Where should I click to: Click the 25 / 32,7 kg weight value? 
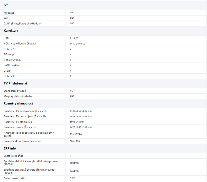(76, 134)
